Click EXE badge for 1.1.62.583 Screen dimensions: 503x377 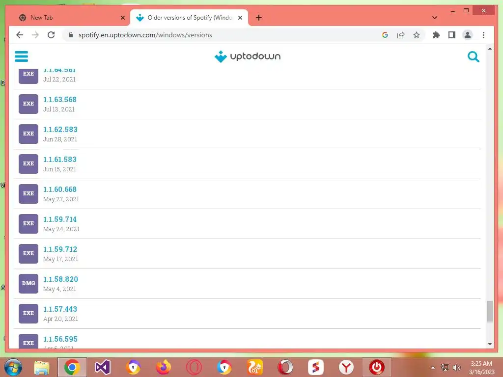coord(28,134)
